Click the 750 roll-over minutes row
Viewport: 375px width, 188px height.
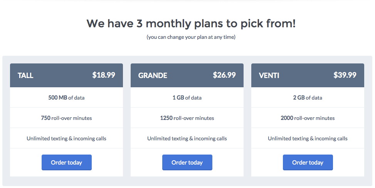click(67, 118)
